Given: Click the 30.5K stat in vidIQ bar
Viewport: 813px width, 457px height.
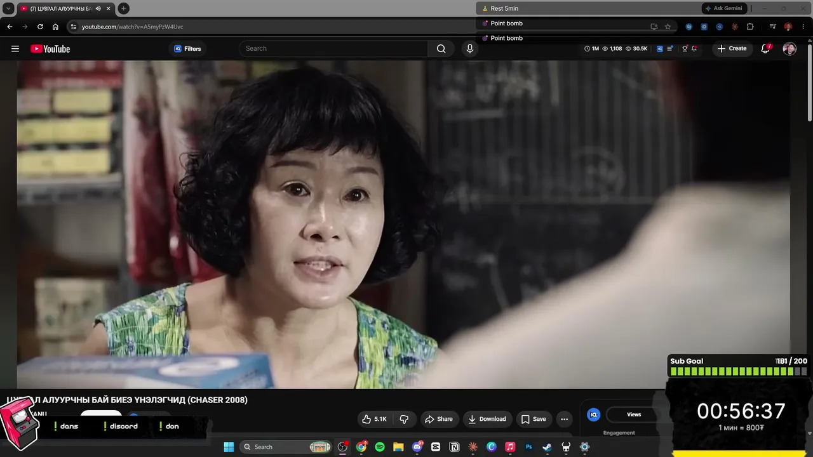Looking at the screenshot, I should pos(636,49).
